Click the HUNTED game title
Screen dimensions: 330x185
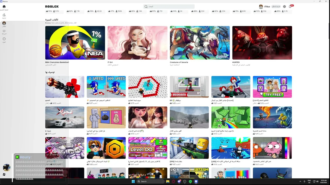point(236,62)
